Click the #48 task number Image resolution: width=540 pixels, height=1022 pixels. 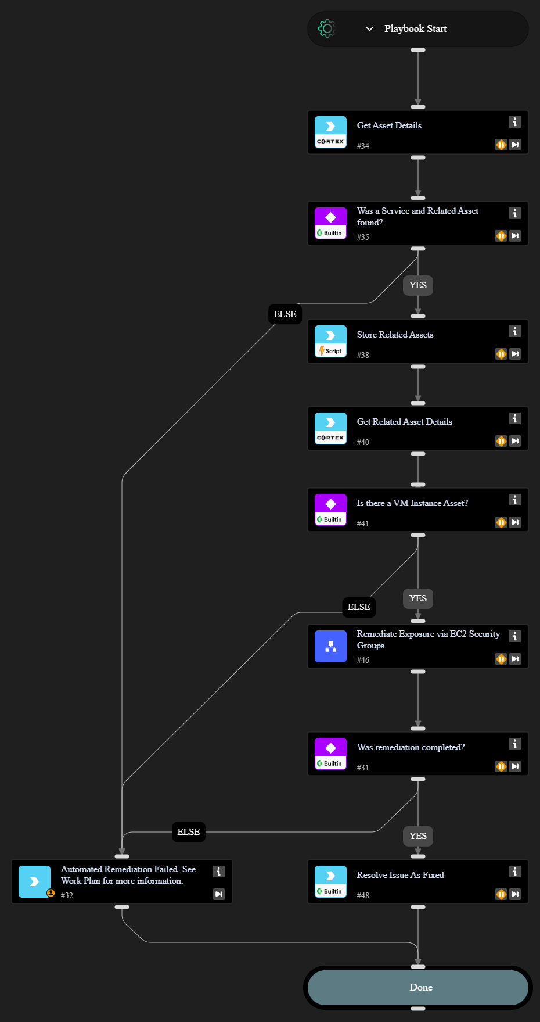click(363, 895)
